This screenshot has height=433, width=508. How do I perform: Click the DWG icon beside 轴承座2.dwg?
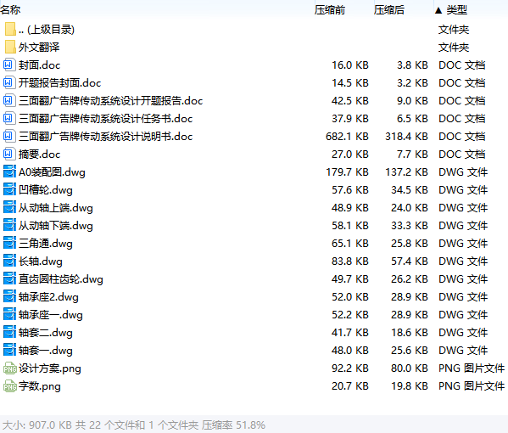[x=9, y=296]
